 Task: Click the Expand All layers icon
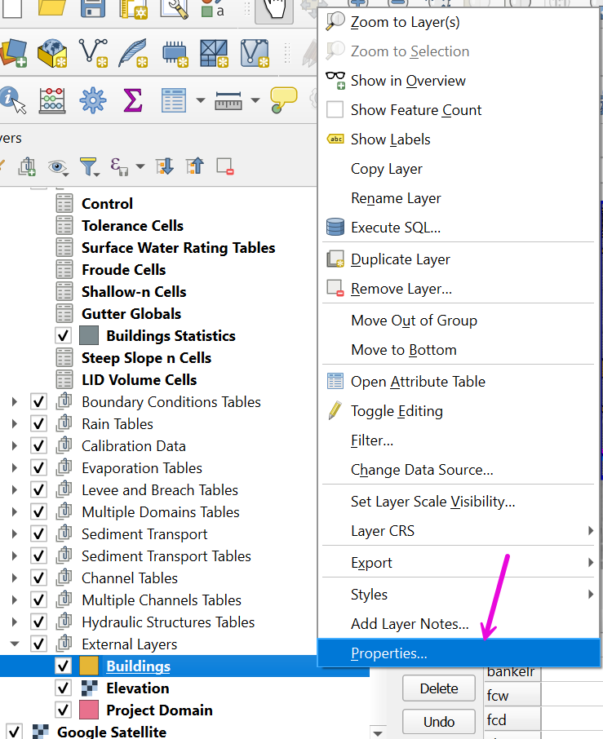(165, 166)
